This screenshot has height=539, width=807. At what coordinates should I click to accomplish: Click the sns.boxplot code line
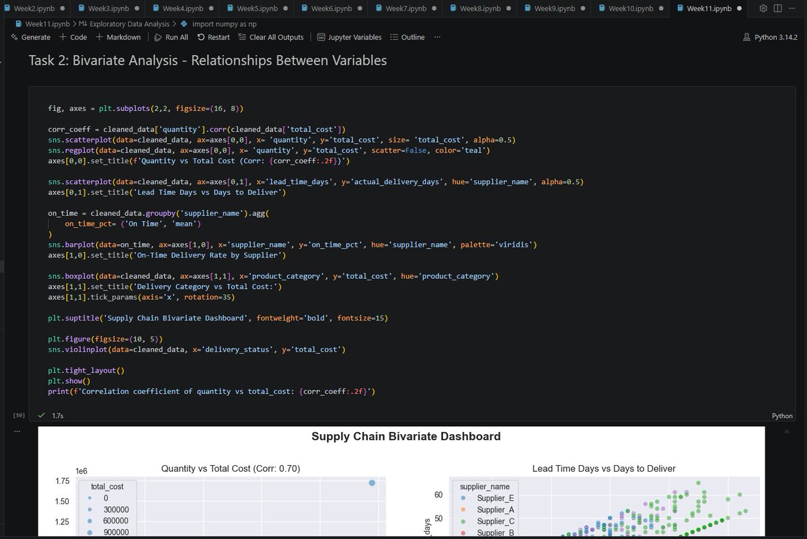click(273, 276)
